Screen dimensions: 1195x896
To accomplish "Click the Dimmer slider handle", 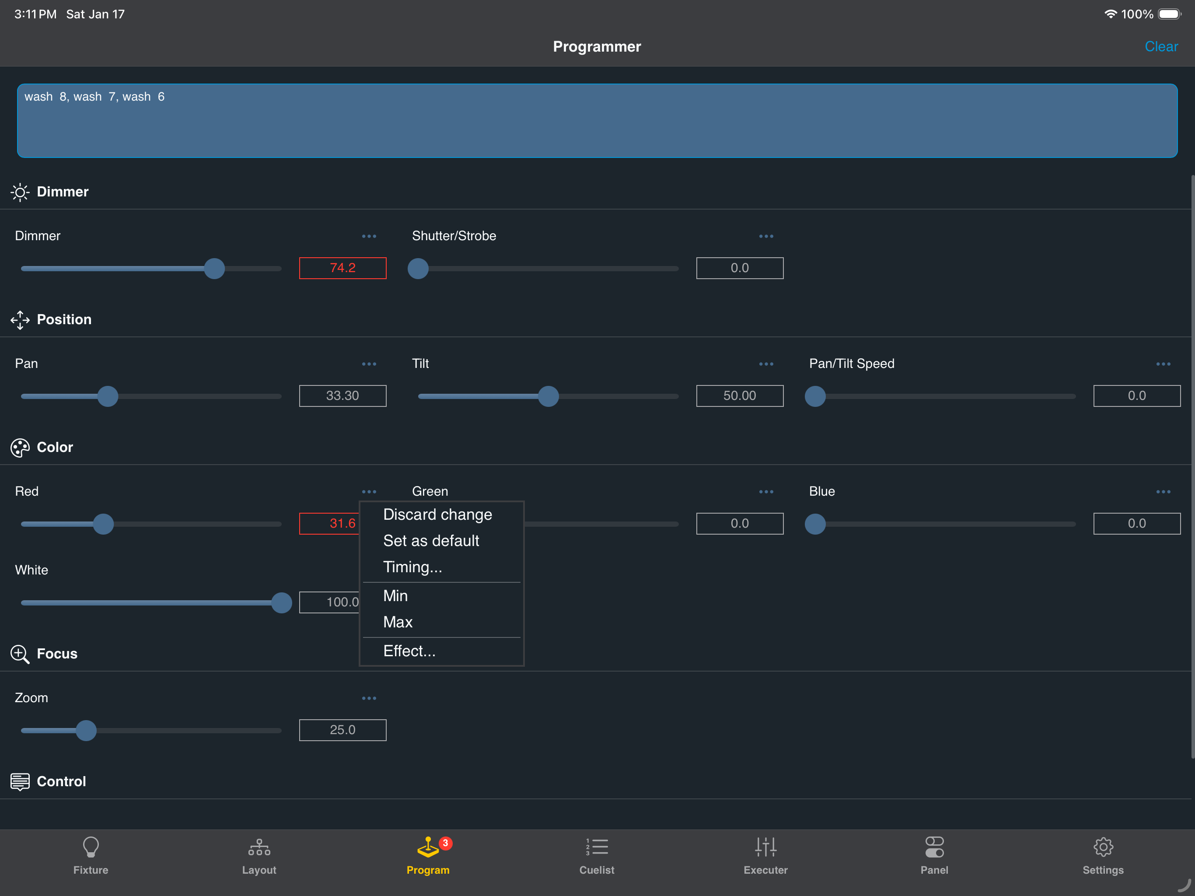I will point(214,269).
